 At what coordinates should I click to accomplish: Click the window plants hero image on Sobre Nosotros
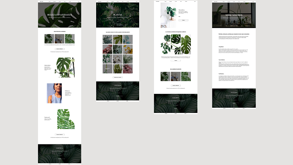click(x=234, y=16)
